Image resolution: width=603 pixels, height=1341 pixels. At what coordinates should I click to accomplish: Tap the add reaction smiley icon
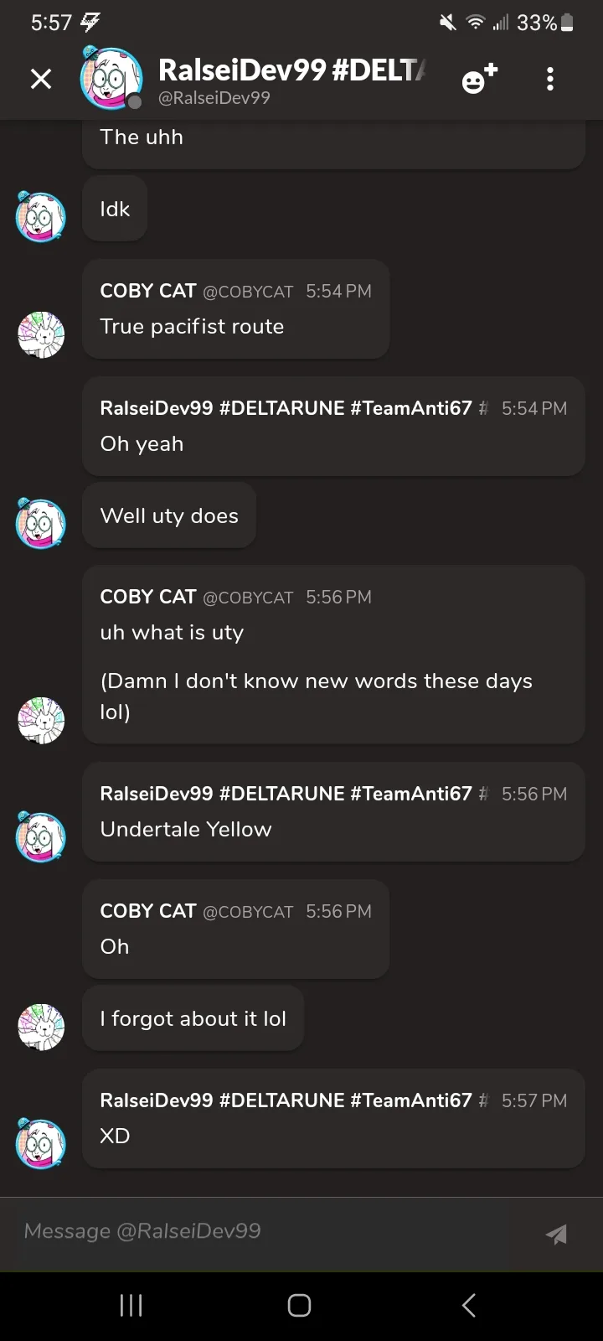click(x=479, y=78)
